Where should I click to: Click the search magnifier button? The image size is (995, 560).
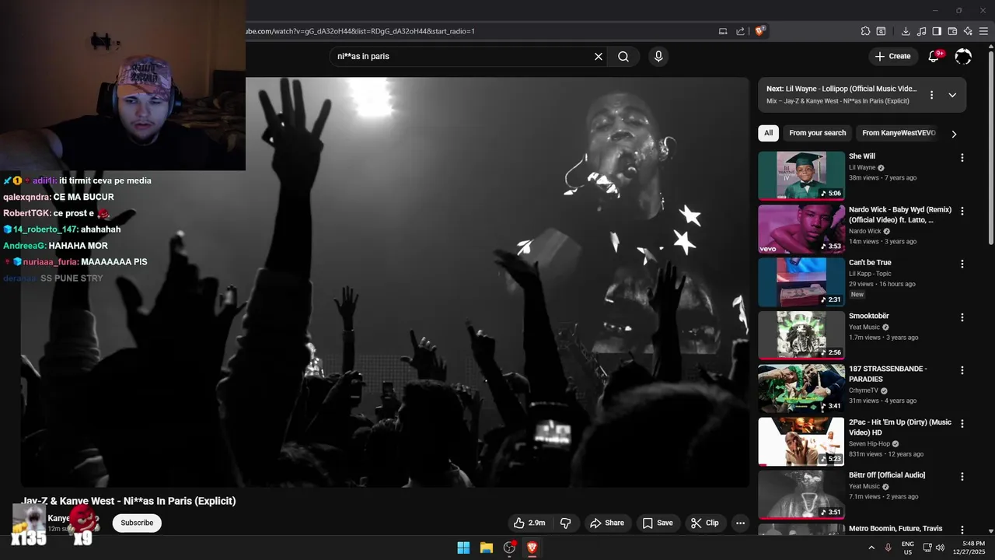(x=623, y=56)
